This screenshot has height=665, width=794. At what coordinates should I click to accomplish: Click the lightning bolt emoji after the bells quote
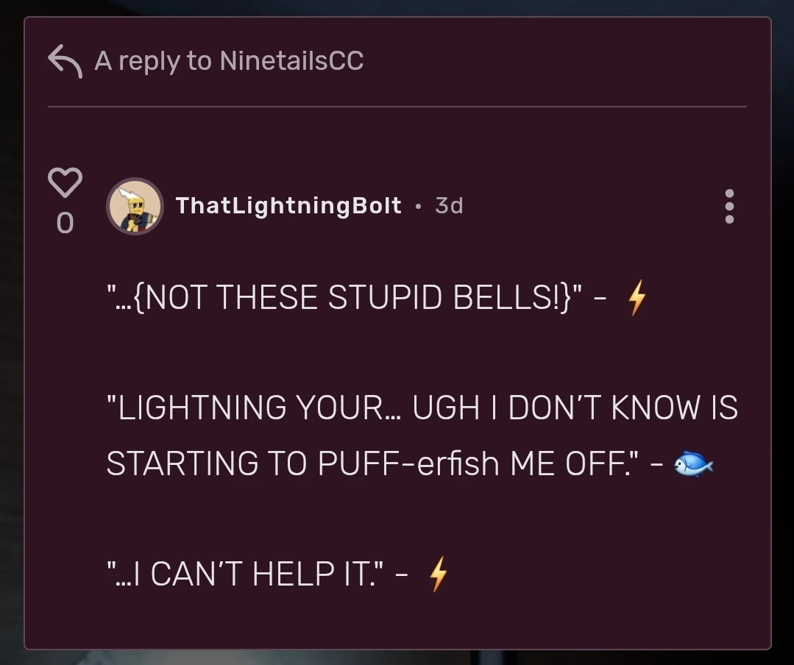coord(637,298)
